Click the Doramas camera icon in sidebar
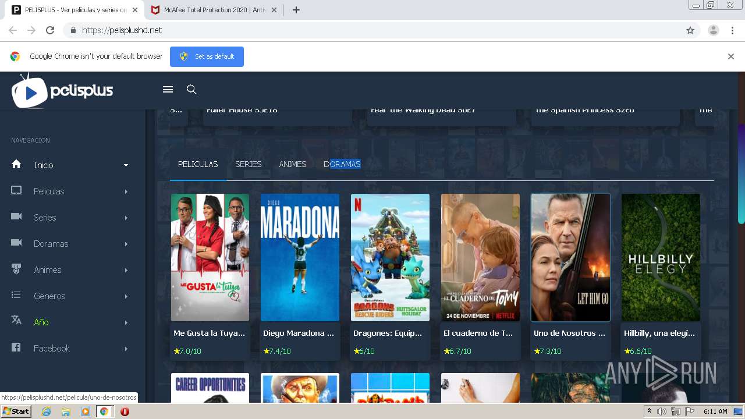 [x=16, y=243]
